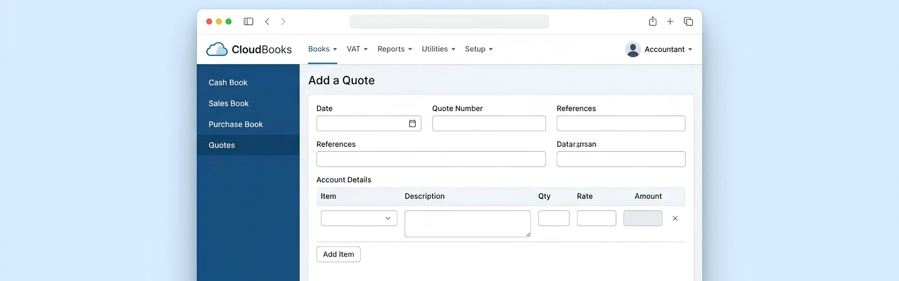Image resolution: width=899 pixels, height=281 pixels.
Task: Open the calendar picker in the Date field
Action: click(412, 124)
